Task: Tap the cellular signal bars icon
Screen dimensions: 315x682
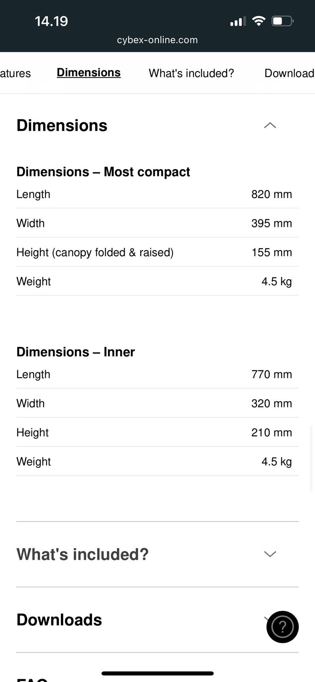Action: [237, 21]
